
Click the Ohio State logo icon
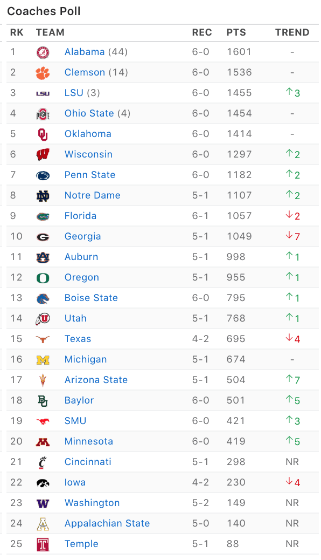pyautogui.click(x=43, y=114)
